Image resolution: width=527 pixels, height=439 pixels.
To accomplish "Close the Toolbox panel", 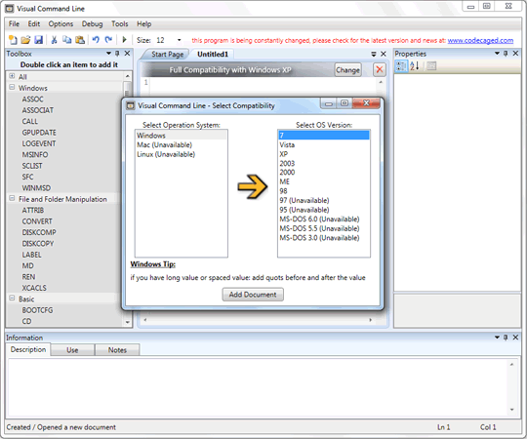I will point(127,54).
